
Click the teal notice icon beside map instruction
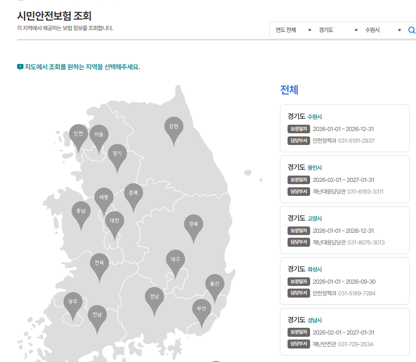click(20, 67)
